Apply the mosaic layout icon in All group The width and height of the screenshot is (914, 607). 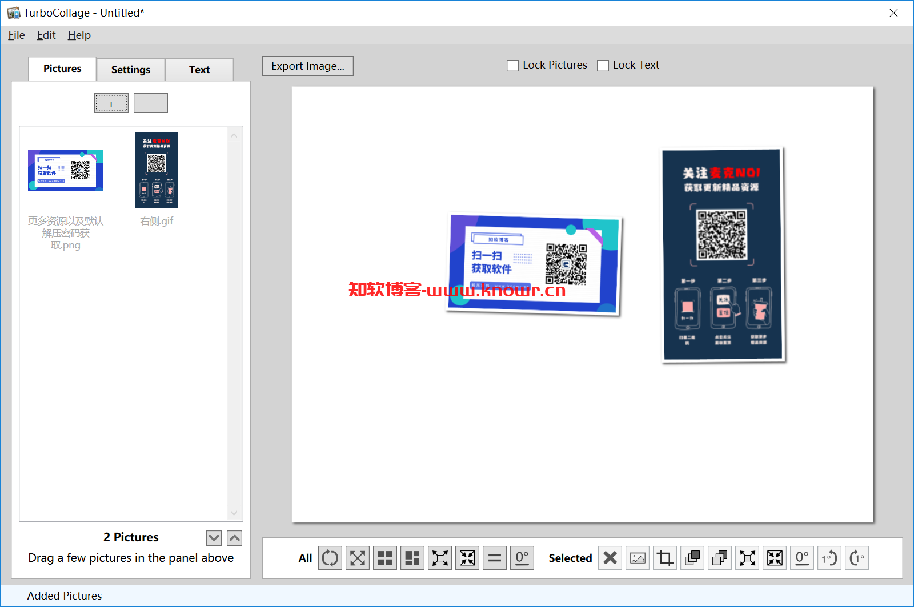pyautogui.click(x=412, y=558)
